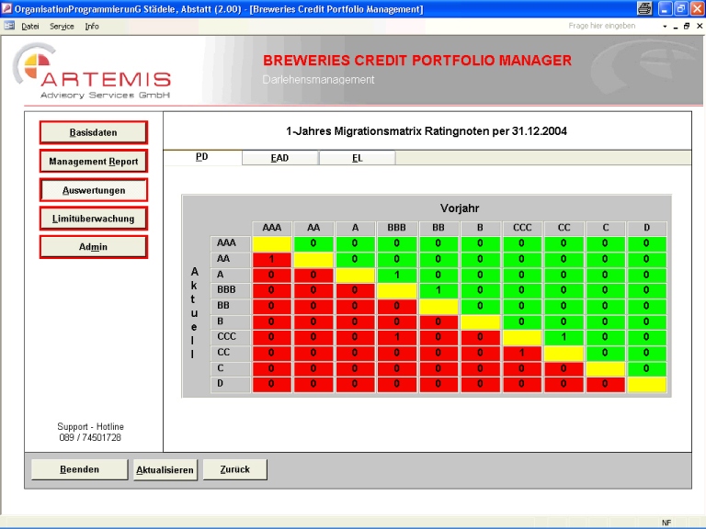
Task: Click green cell row BBB column BB showing 1
Action: (x=438, y=290)
